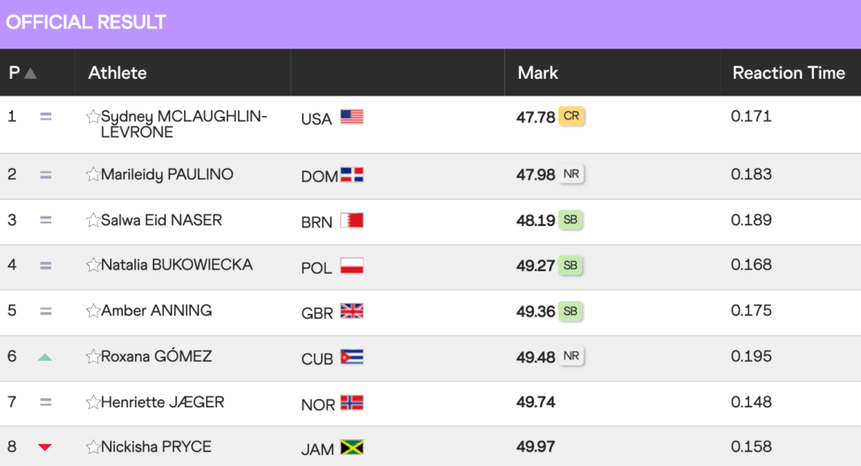Click the NR badge beside 47.98
This screenshot has width=861, height=466.
click(571, 175)
